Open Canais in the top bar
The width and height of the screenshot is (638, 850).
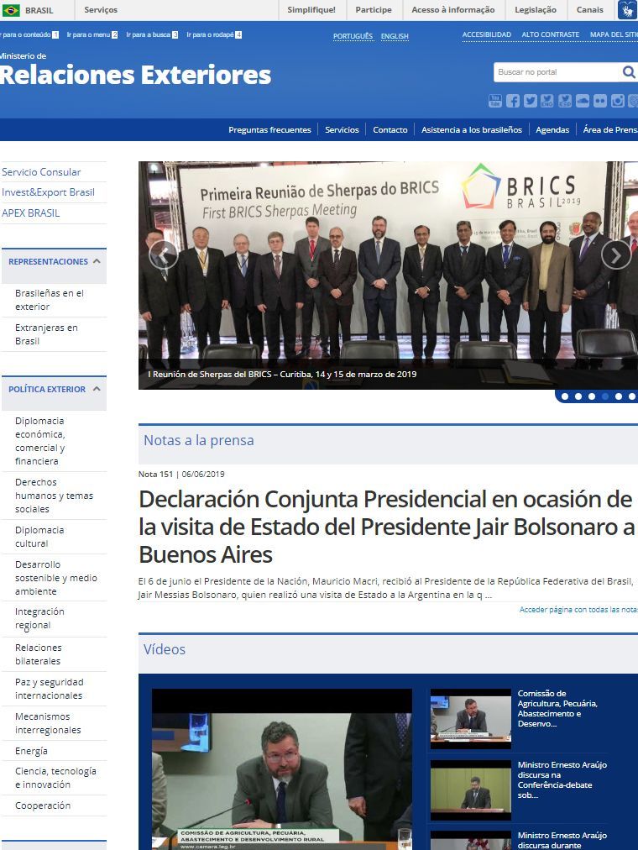point(590,10)
